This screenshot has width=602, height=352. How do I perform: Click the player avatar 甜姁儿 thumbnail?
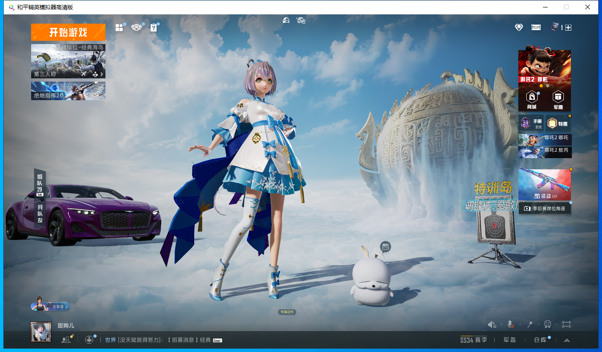click(41, 332)
